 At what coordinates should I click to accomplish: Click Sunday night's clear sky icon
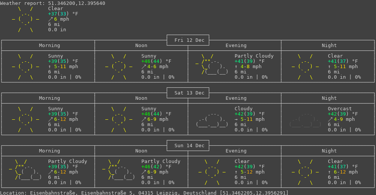[x=305, y=172]
